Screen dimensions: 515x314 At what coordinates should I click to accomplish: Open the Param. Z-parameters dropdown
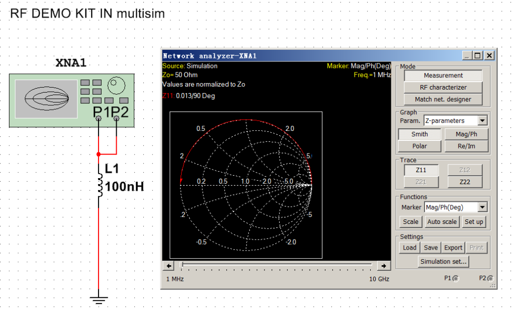coord(482,121)
